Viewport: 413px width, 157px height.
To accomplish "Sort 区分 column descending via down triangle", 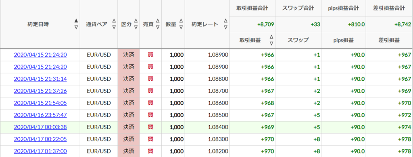I will pyautogui.click(x=136, y=27).
